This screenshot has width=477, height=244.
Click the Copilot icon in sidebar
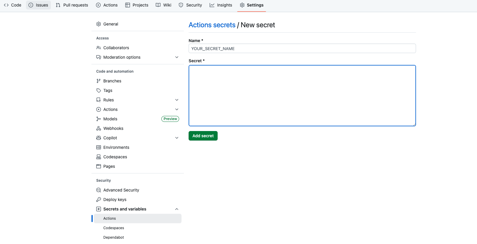pos(99,138)
